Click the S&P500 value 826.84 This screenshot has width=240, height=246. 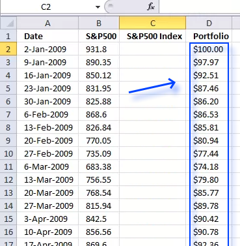tap(99, 127)
